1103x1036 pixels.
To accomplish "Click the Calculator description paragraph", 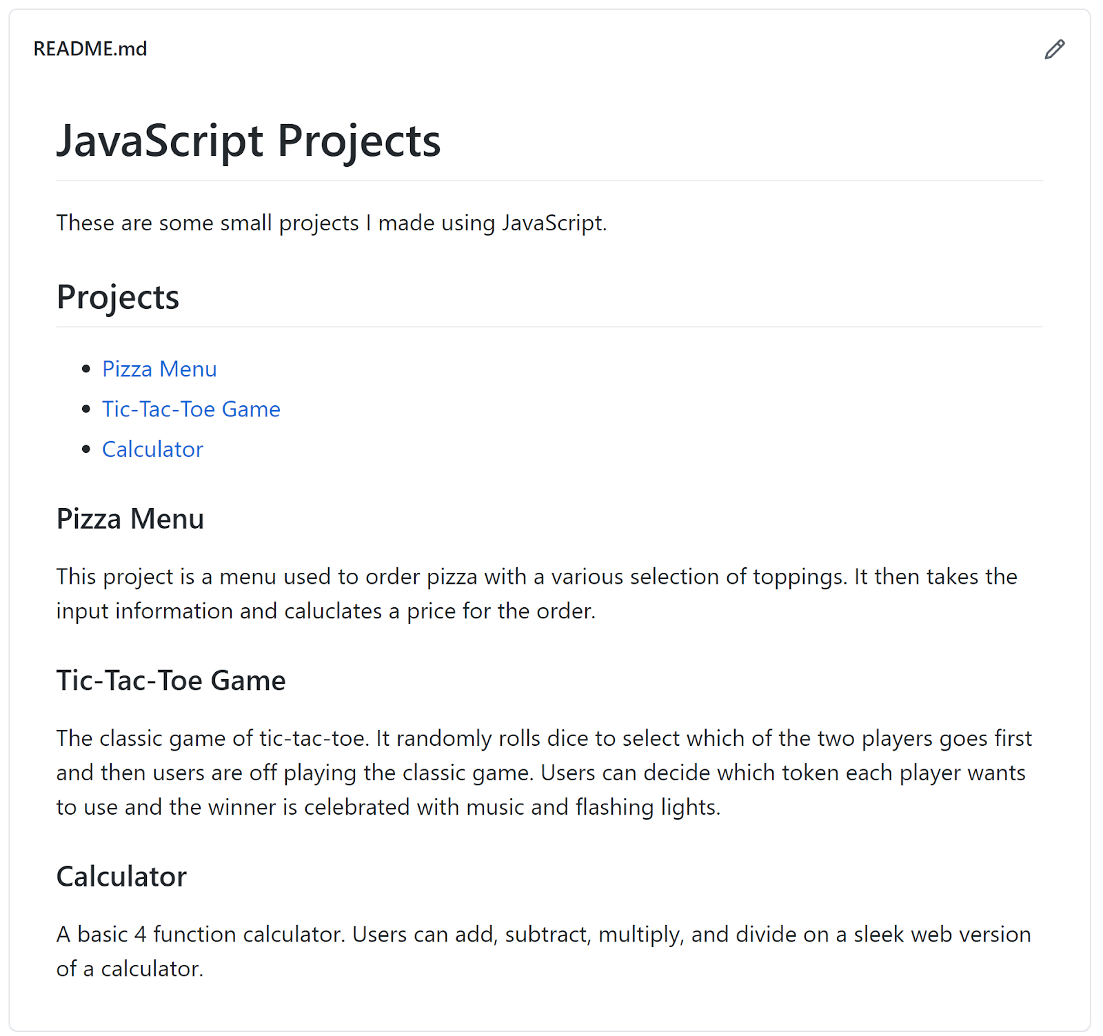I will tap(483, 951).
